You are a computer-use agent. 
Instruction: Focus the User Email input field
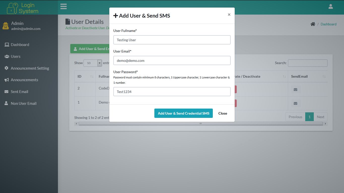pyautogui.click(x=172, y=61)
